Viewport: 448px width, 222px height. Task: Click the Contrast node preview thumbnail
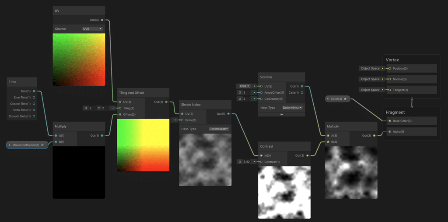tap(284, 192)
